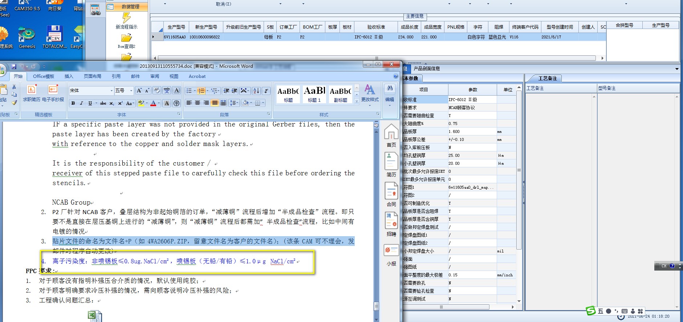683x322 pixels.
Task: Open 简历 template in side panel
Action: pos(391,165)
